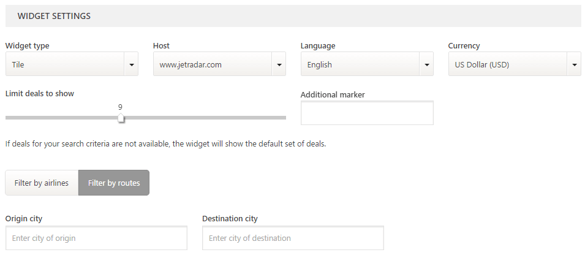Click the 'Destination city' label text

(x=230, y=219)
